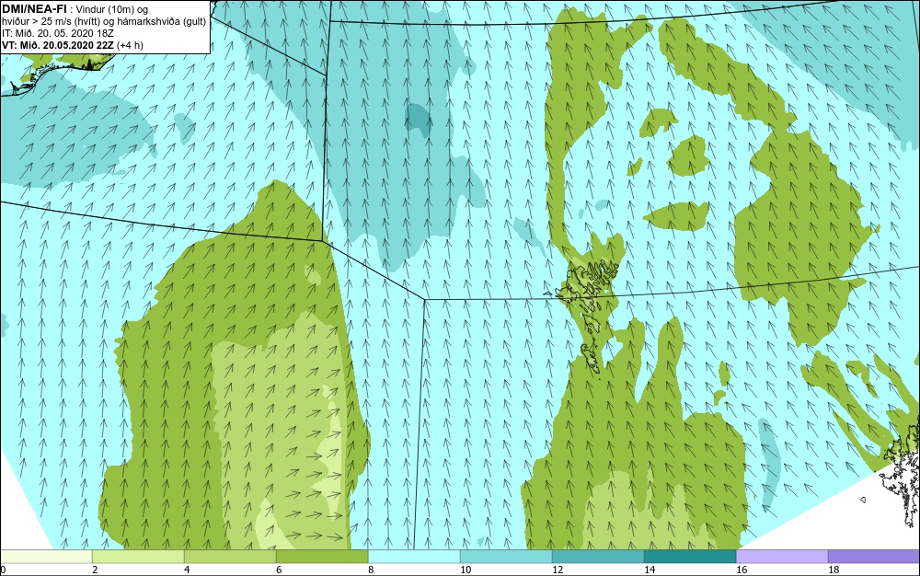Click the 8–10 m/s light cyan legend swatch

414,556
